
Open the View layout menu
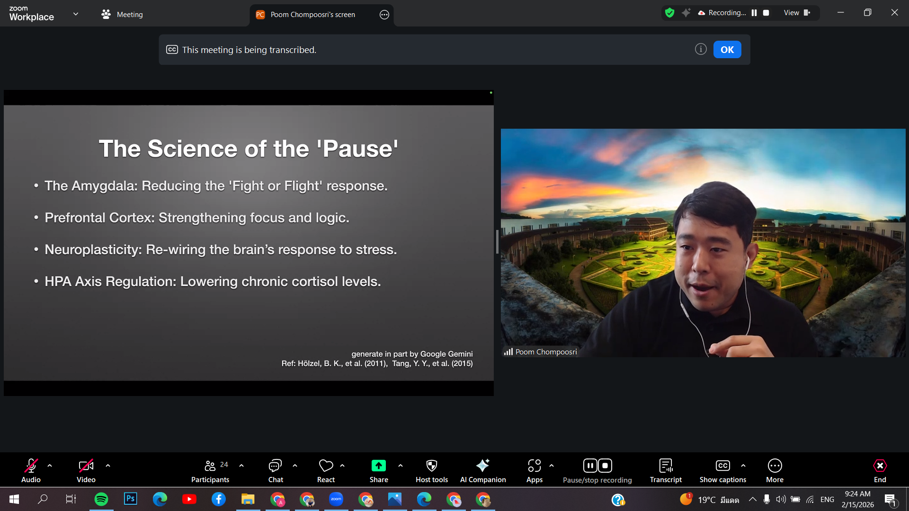point(797,13)
